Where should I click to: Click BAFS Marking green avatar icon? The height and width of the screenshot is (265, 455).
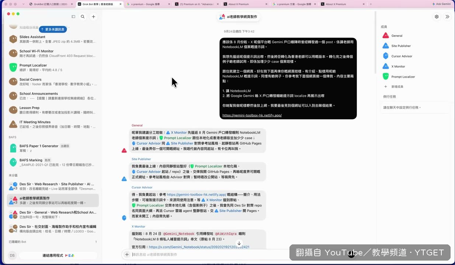pyautogui.click(x=13, y=162)
